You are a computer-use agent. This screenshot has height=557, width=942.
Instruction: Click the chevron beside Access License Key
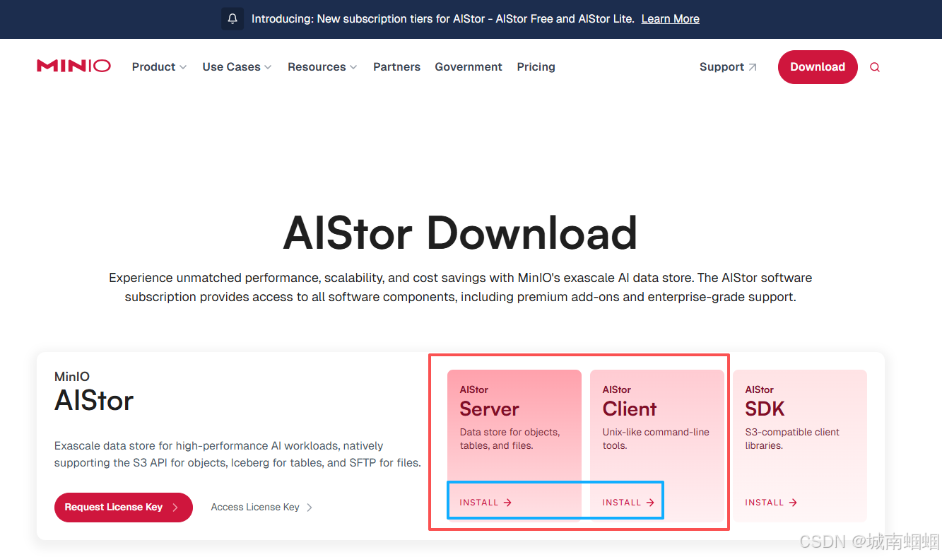pos(310,507)
